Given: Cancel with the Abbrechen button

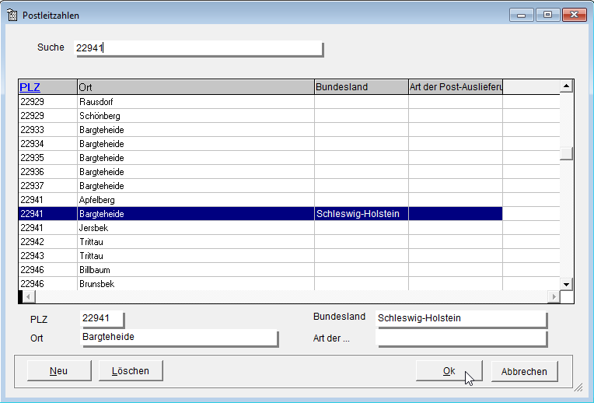Looking at the screenshot, I should tap(524, 372).
